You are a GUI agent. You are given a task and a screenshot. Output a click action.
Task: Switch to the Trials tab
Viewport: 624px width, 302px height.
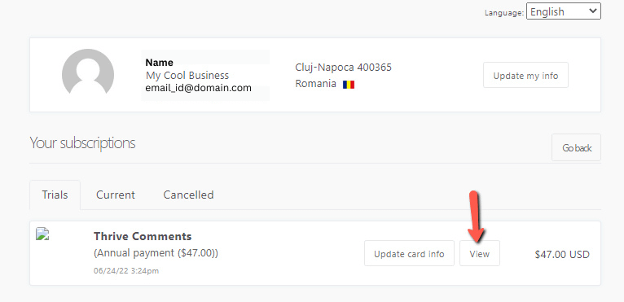pyautogui.click(x=55, y=195)
